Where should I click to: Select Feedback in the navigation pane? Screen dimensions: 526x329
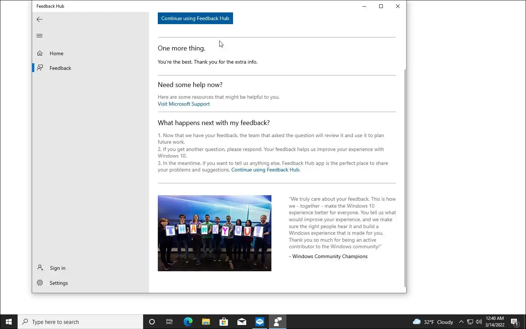[91, 68]
